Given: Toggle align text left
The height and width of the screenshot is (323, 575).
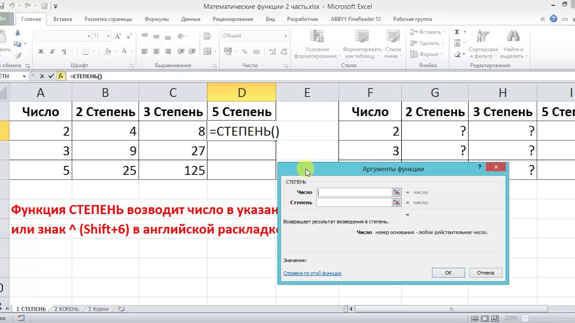Looking at the screenshot, I should pyautogui.click(x=145, y=52).
